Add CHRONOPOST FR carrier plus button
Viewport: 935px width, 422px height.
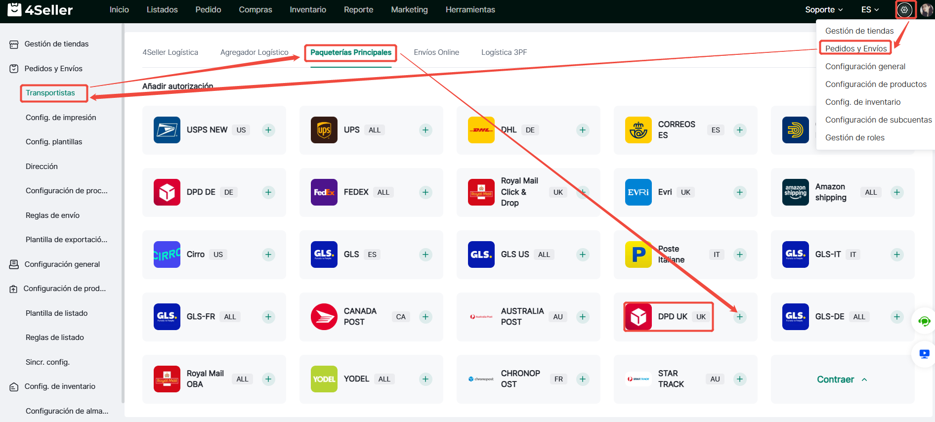[x=583, y=379]
